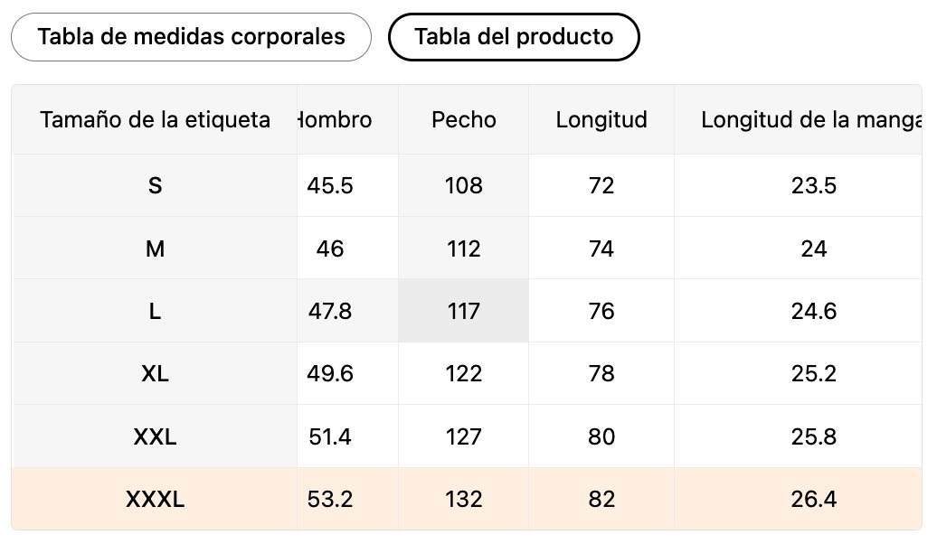Image resolution: width=937 pixels, height=544 pixels.
Task: Click the 82 length value cell
Action: click(x=601, y=499)
